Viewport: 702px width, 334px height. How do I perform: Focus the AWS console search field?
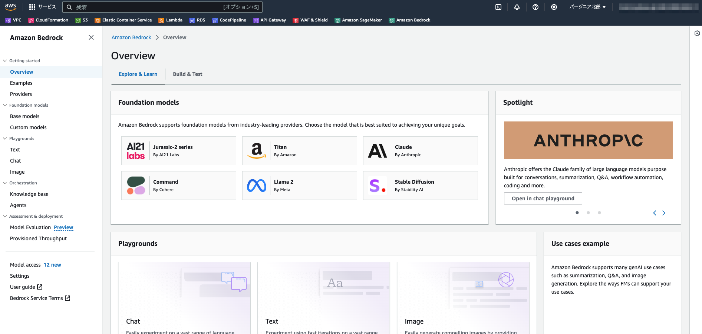pyautogui.click(x=162, y=7)
